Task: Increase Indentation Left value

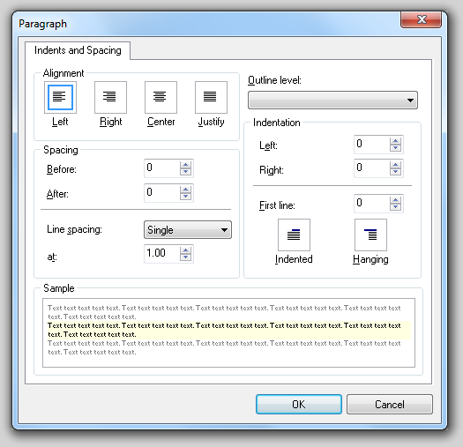Action: [395, 141]
